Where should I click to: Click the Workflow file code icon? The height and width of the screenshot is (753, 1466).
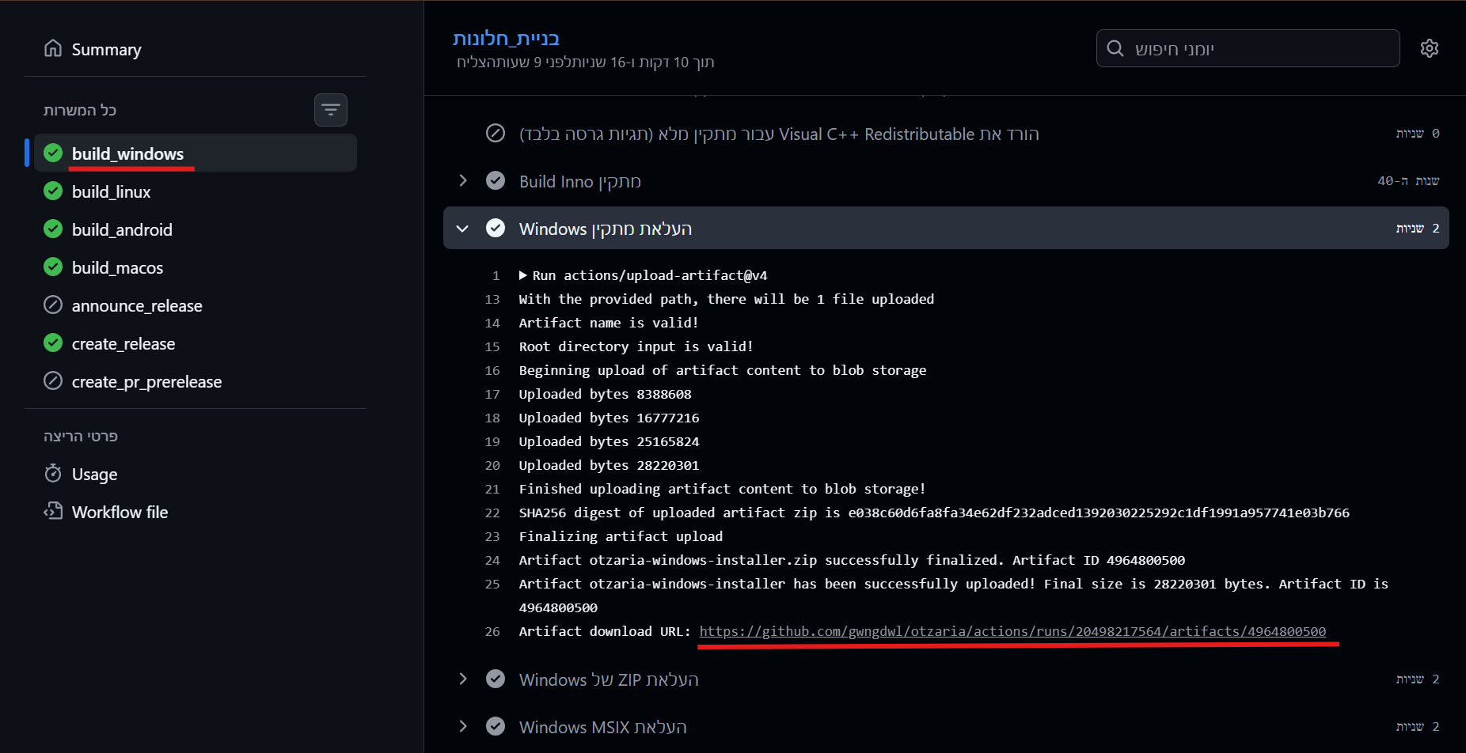(x=53, y=511)
